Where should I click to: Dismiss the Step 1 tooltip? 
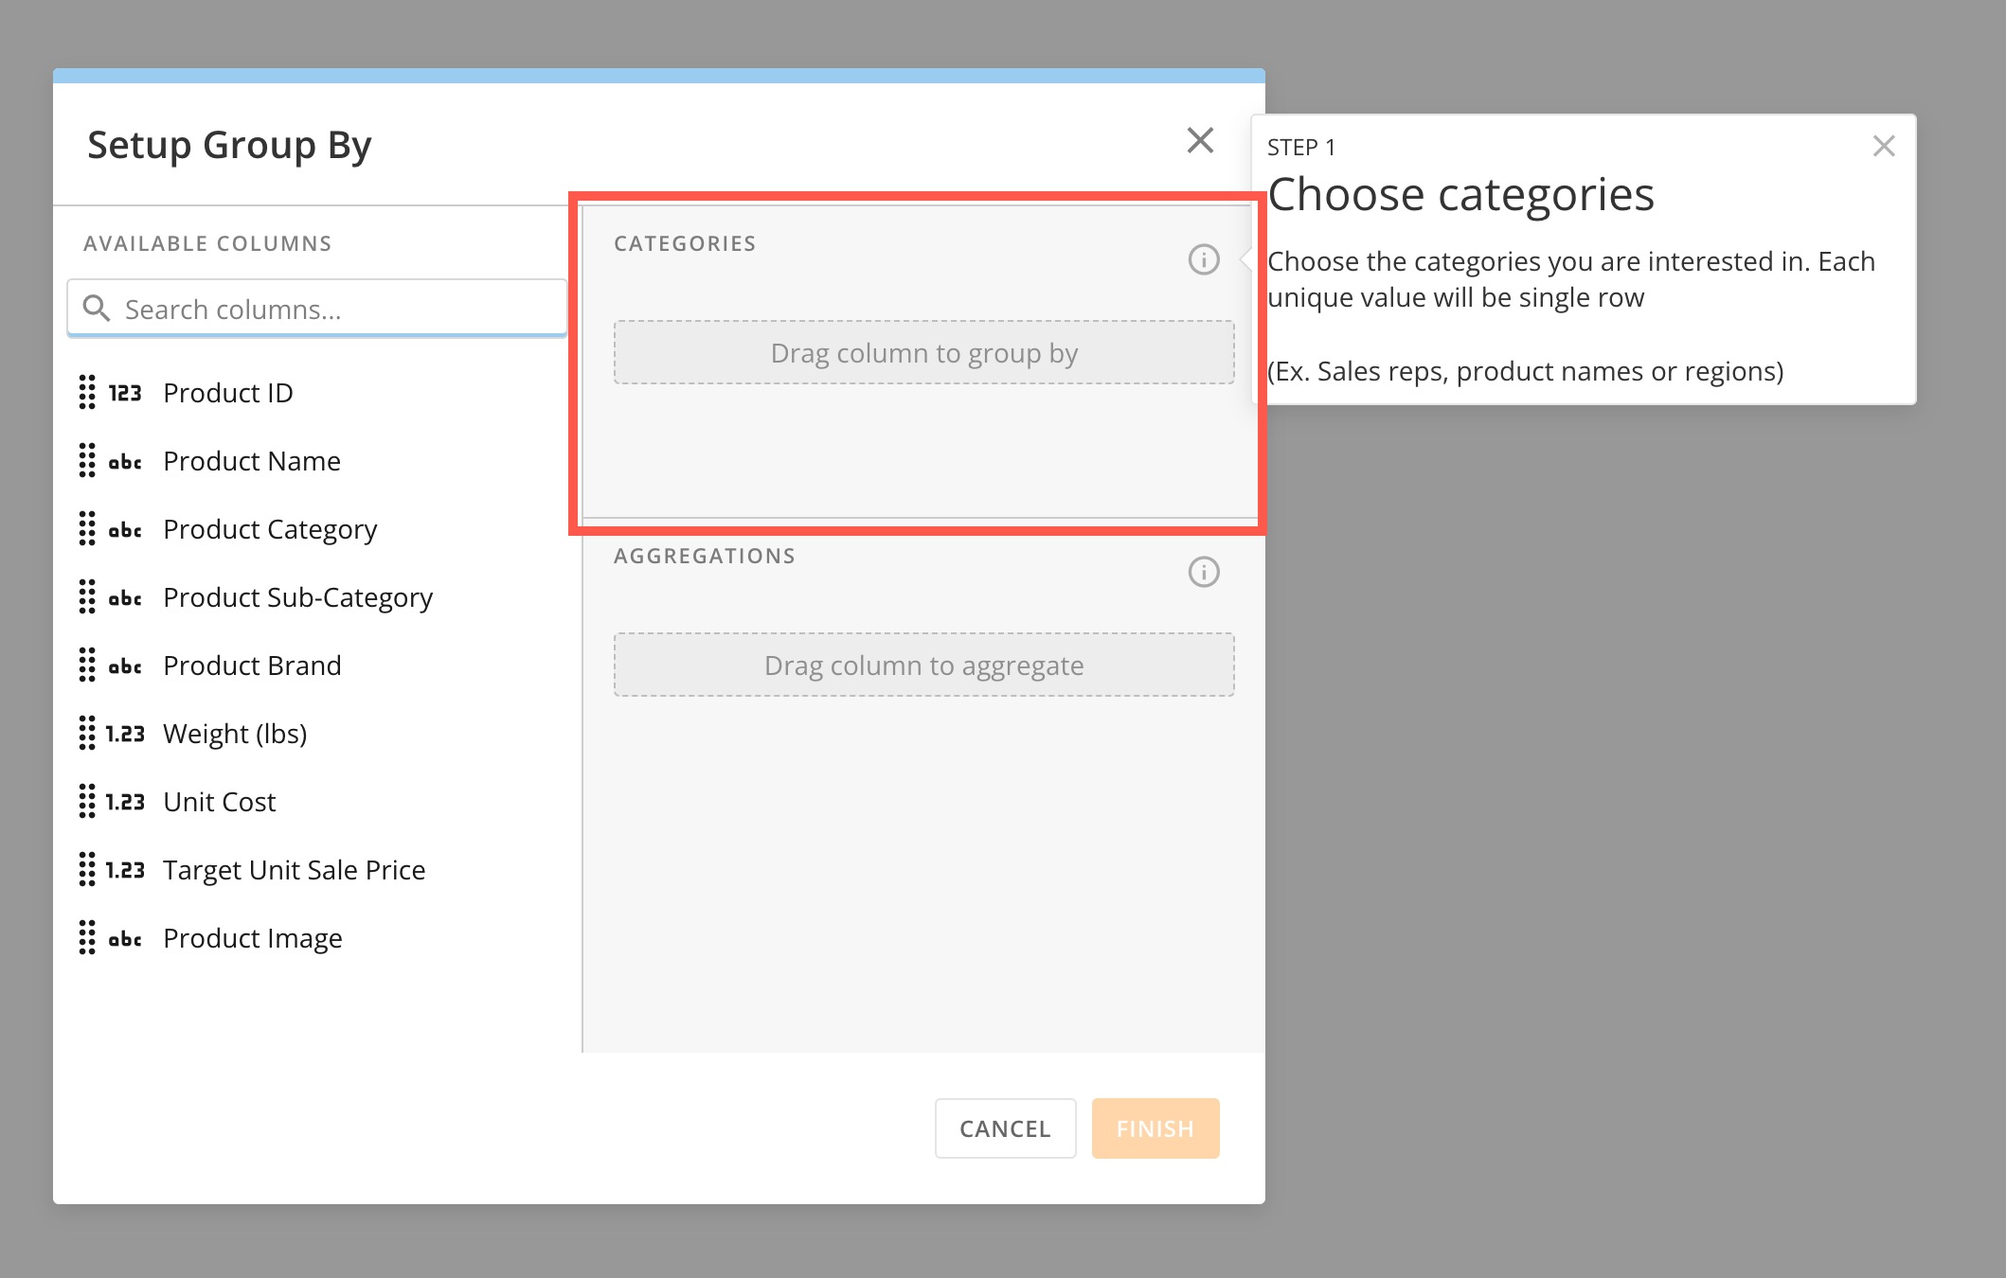pyautogui.click(x=1883, y=146)
